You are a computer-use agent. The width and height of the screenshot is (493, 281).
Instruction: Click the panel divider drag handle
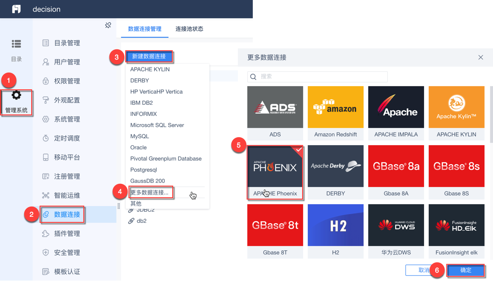119,206
